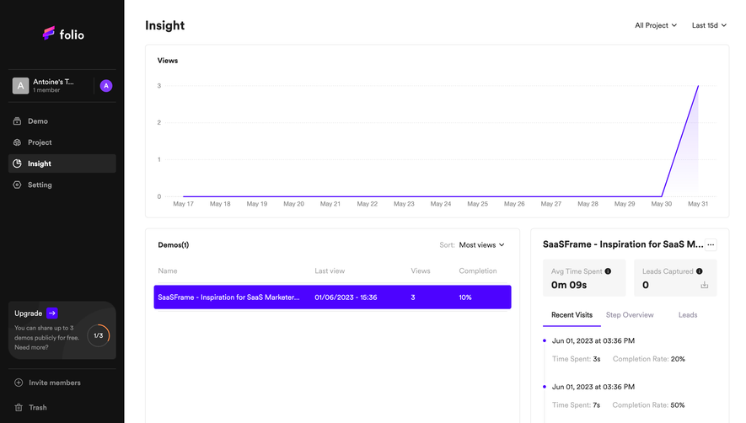Open Setting in the sidebar
This screenshot has width=746, height=423.
[62, 185]
